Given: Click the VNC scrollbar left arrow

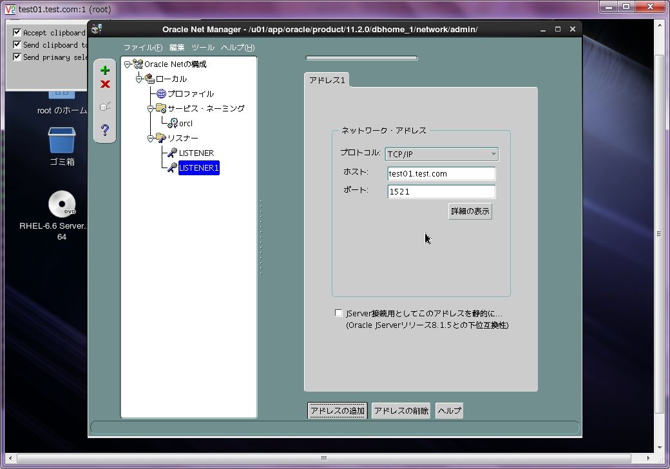Looking at the screenshot, I should 10,458.
